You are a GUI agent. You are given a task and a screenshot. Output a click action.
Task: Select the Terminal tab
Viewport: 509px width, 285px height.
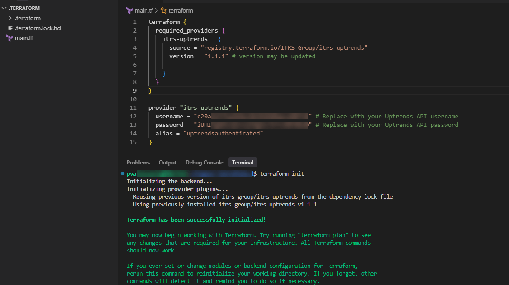tap(243, 163)
